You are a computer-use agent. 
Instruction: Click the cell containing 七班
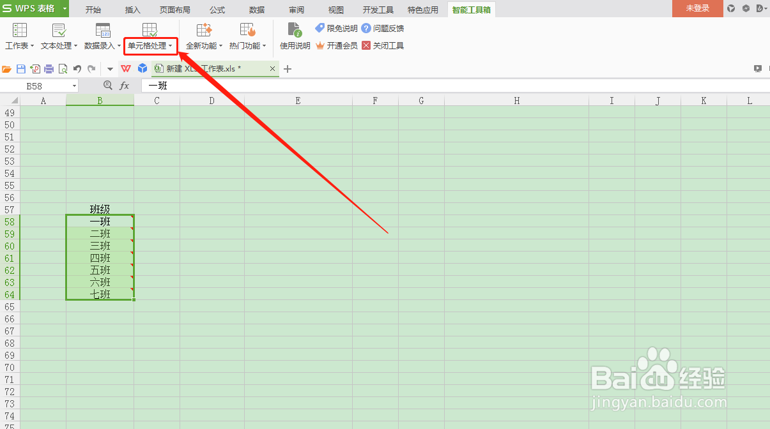[x=100, y=294]
